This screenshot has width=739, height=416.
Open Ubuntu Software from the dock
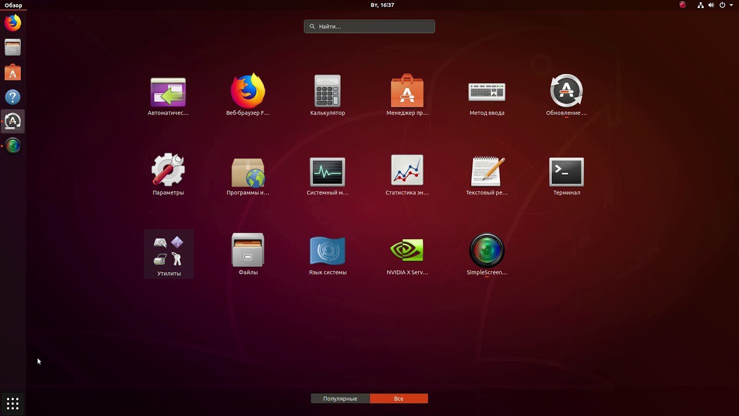(x=13, y=72)
